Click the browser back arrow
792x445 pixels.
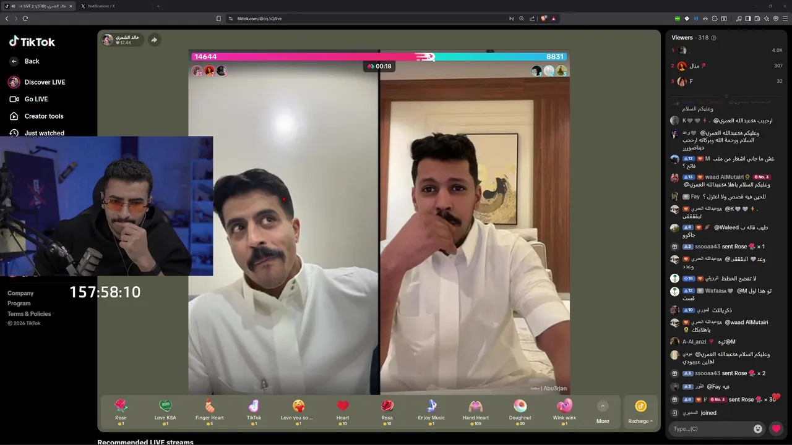[x=7, y=19]
